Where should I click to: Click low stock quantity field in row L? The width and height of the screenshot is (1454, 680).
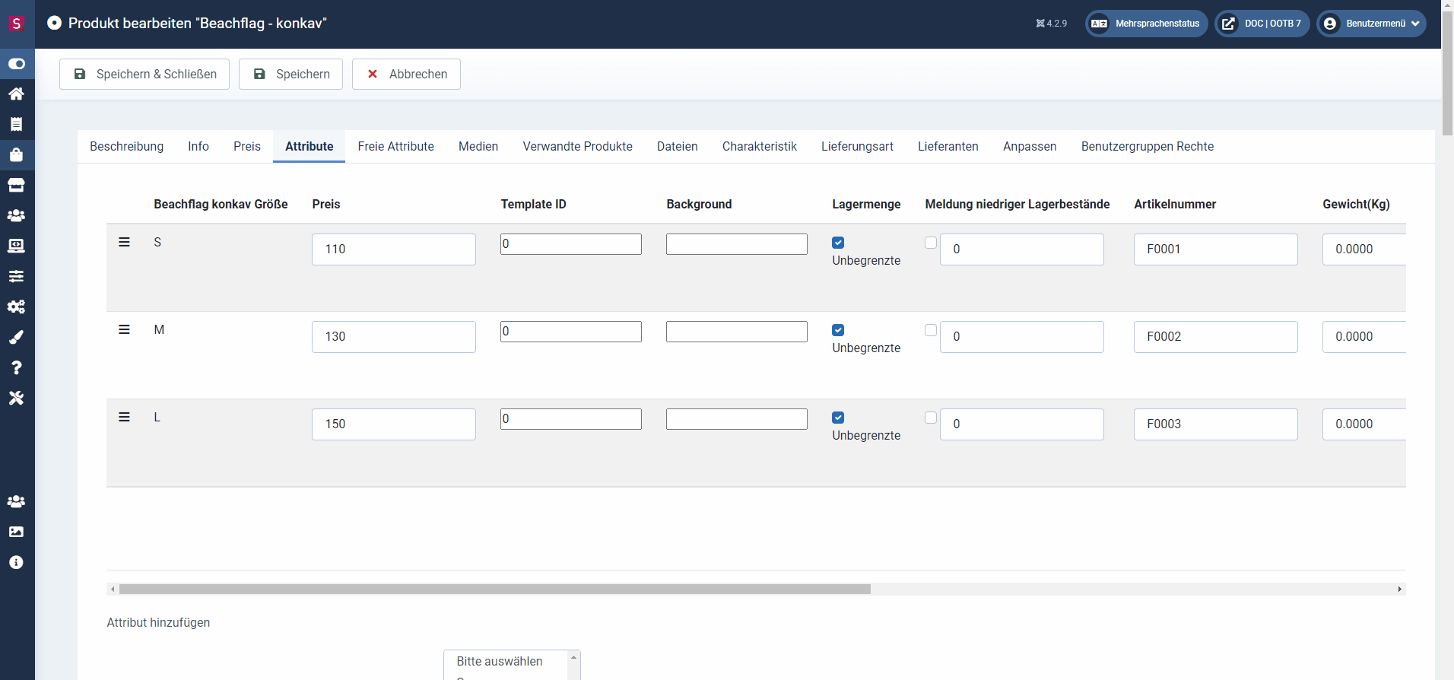tap(1022, 424)
